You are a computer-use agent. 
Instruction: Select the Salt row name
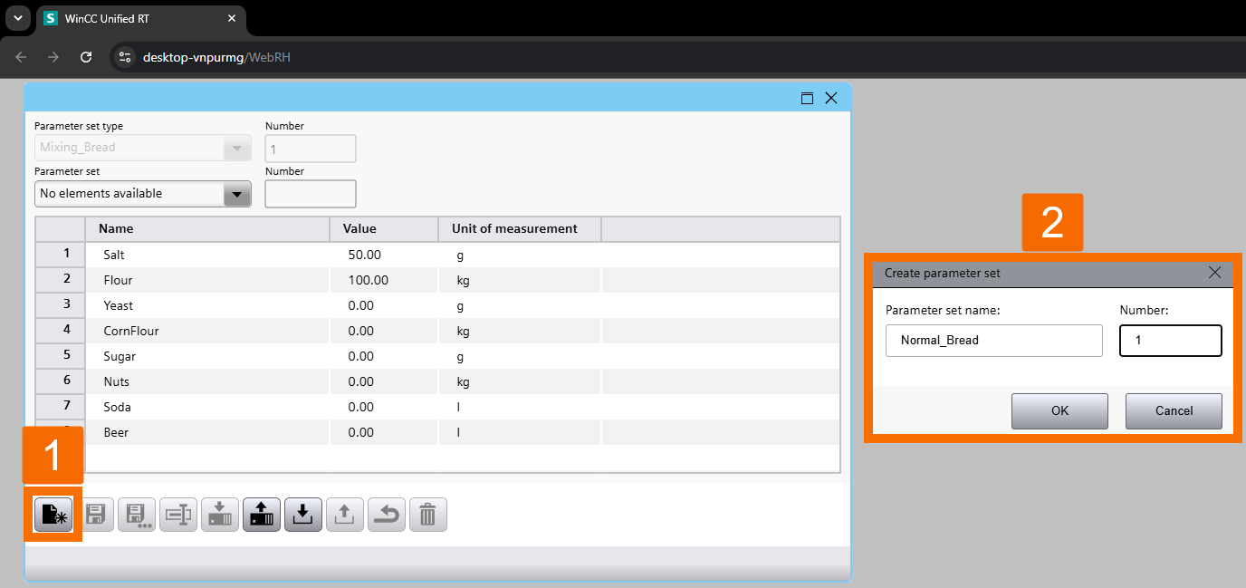114,255
